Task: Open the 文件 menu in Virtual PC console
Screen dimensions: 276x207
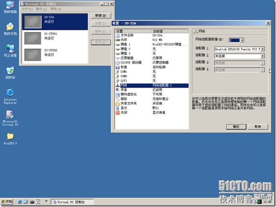Action: click(27, 9)
